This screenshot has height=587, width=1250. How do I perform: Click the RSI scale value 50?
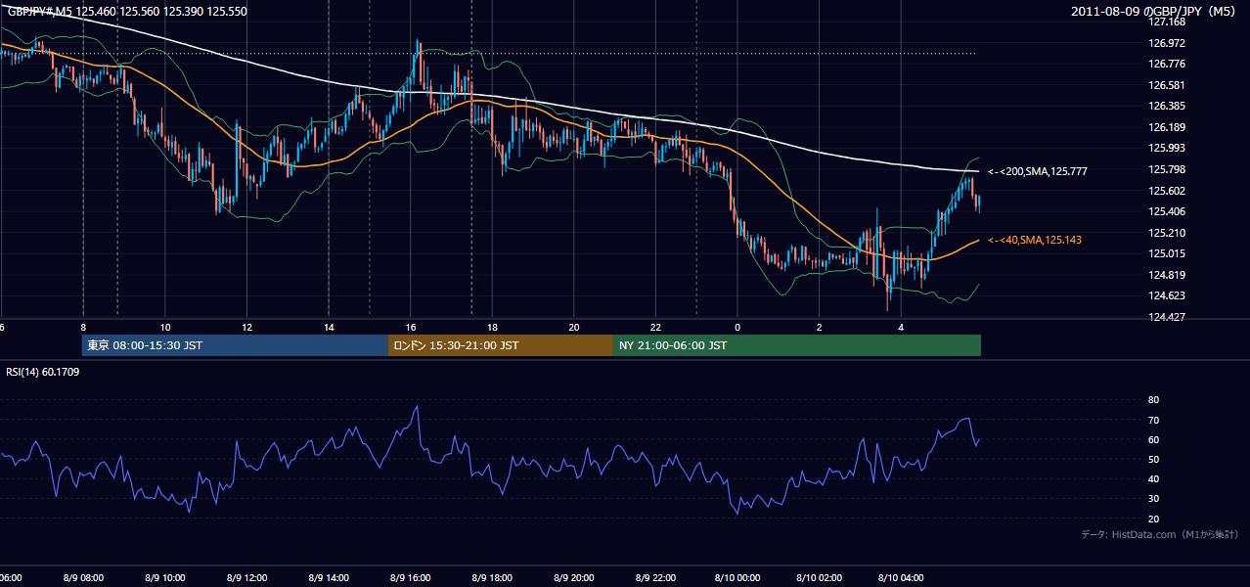point(1153,459)
